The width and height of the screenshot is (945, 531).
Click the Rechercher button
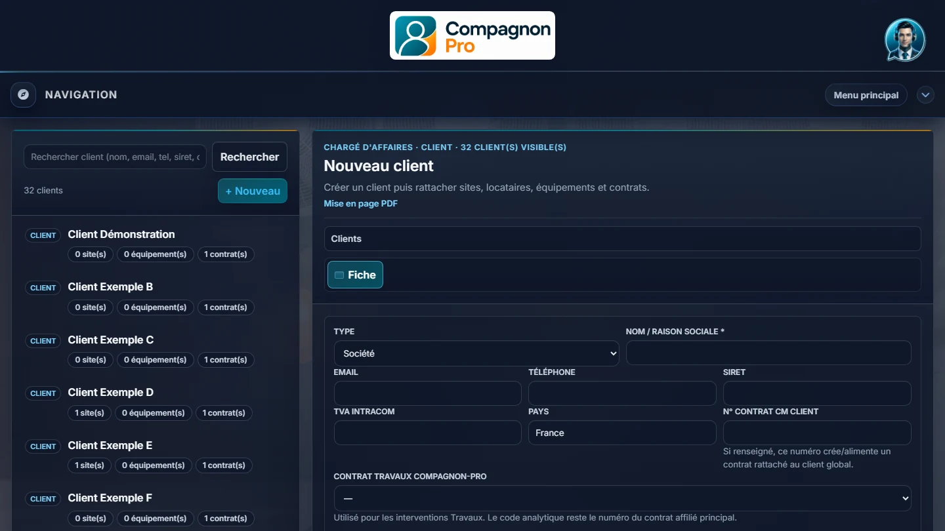click(249, 157)
